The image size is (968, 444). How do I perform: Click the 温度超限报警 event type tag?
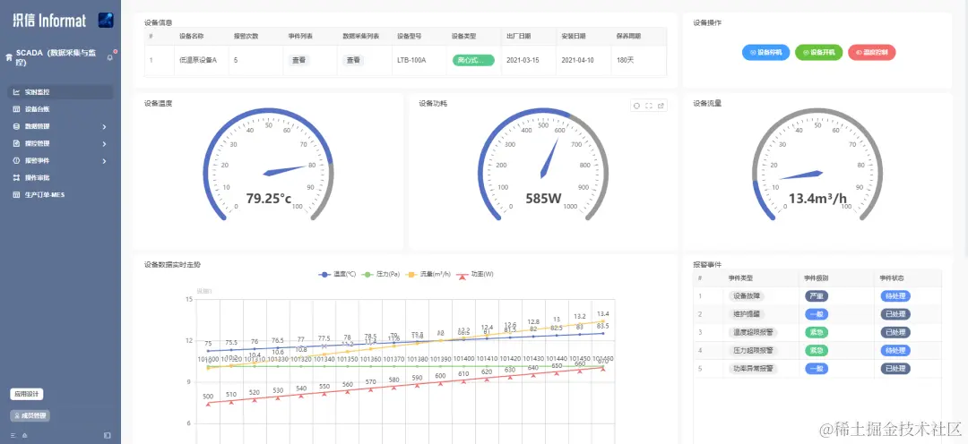click(x=752, y=332)
